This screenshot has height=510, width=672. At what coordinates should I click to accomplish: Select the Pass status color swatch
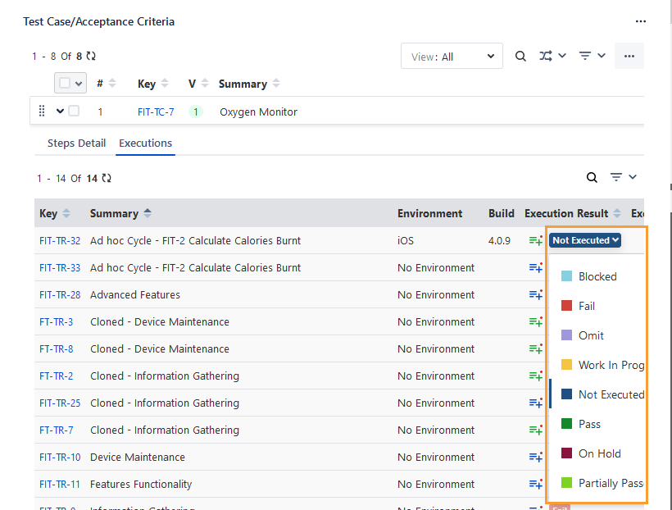click(x=565, y=424)
